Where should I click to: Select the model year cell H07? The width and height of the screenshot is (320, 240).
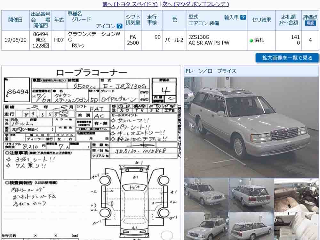click(x=59, y=40)
